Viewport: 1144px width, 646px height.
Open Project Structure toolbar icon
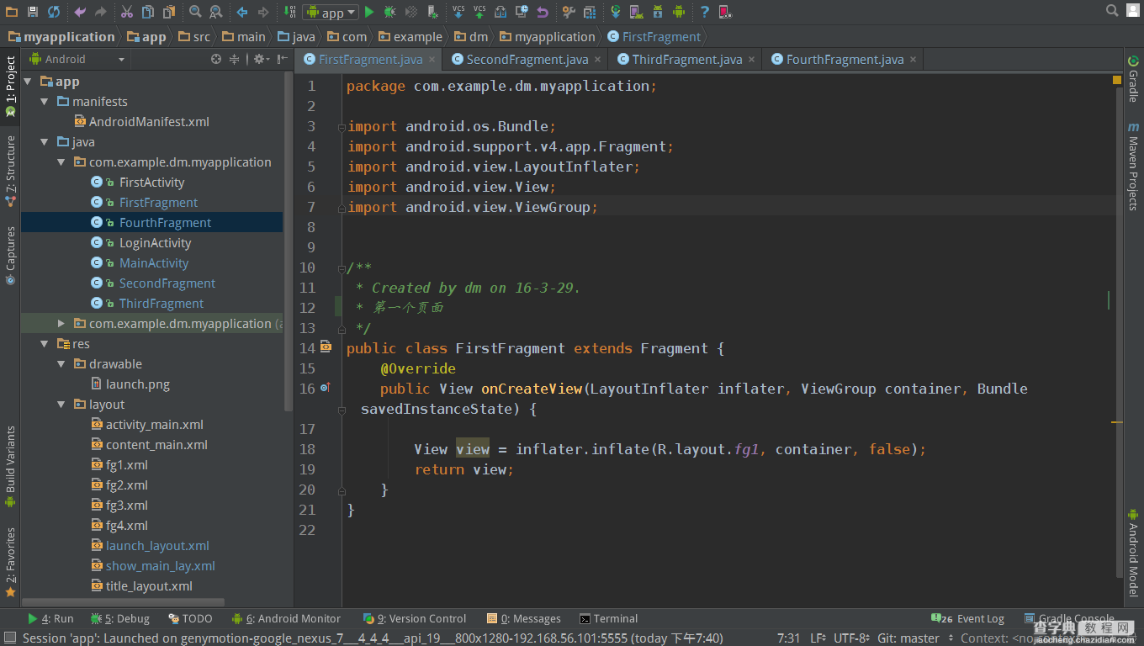point(590,12)
